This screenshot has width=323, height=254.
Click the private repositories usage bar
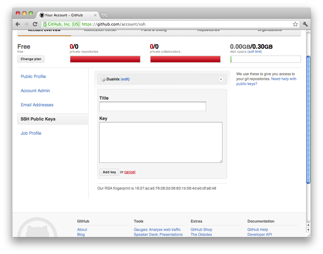coord(105,59)
